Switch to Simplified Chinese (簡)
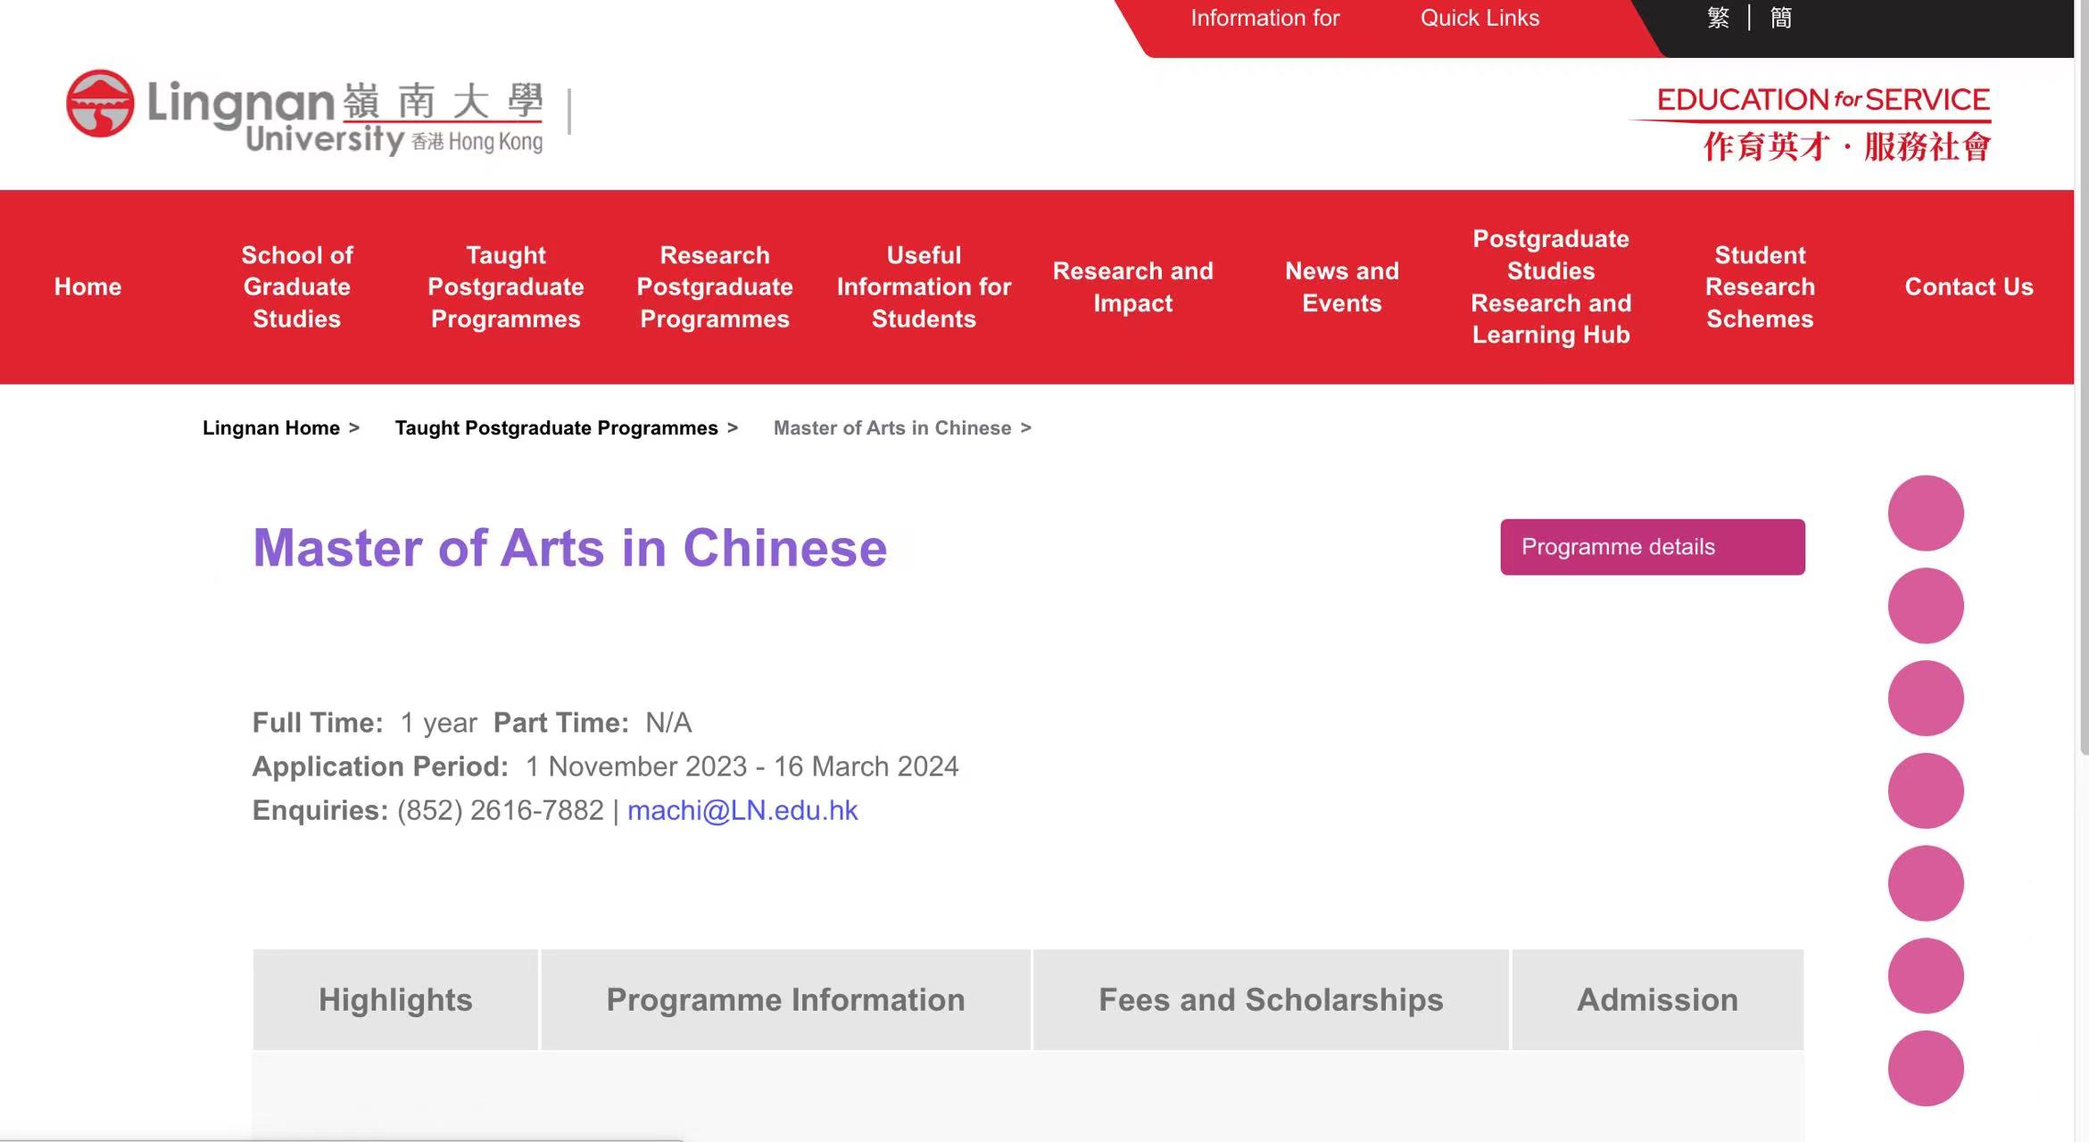 click(x=1780, y=18)
